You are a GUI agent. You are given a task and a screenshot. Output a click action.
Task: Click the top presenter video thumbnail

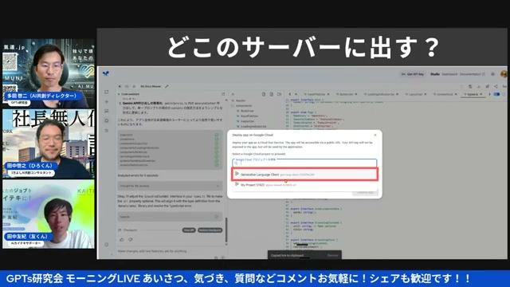(x=49, y=73)
